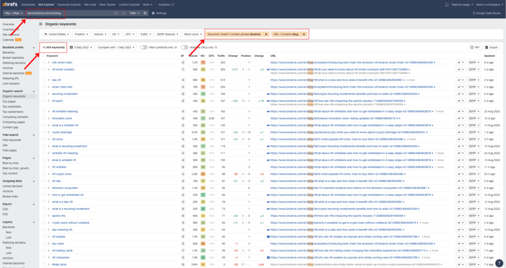Remove the 'URL: Contains blog' filter
This screenshot has width=506, height=268.
(304, 34)
